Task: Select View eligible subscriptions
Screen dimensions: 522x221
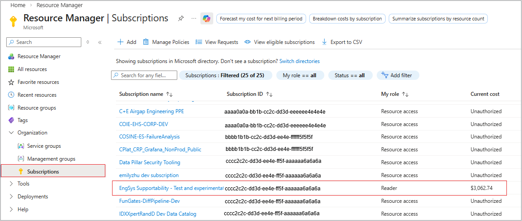Action: click(x=279, y=42)
